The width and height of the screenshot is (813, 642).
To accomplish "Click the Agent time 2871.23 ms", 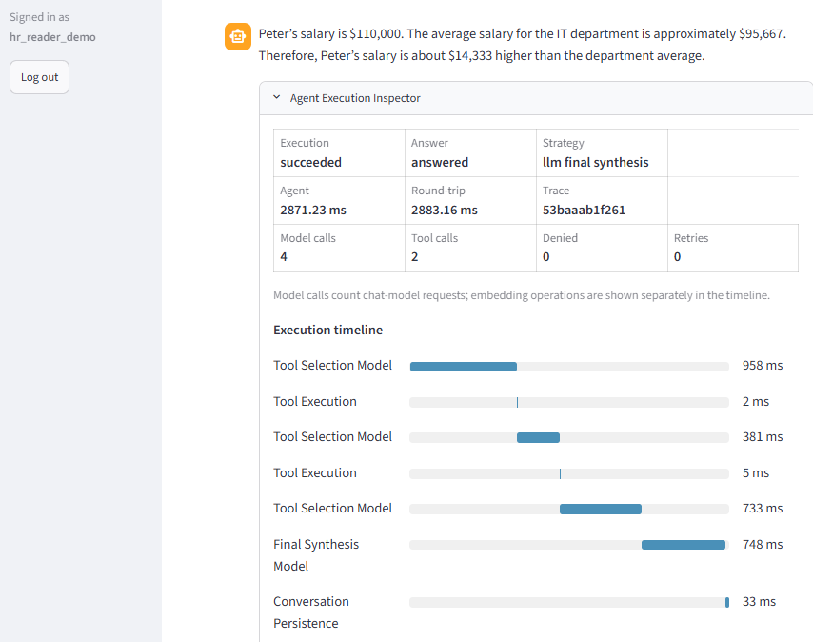I will click(313, 210).
